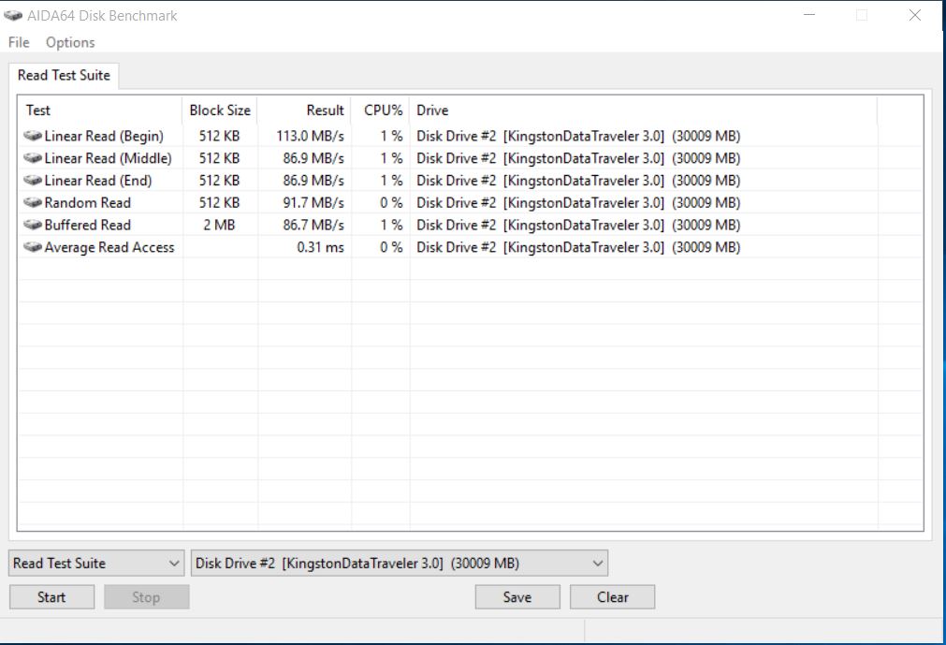Click the 1 % CPU cell in Buffered Read row
Screen dimensions: 946x645
click(391, 225)
